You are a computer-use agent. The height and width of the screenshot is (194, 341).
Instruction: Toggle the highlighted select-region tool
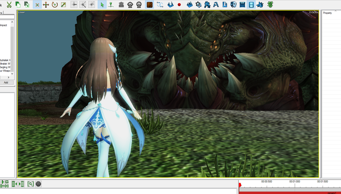pyautogui.click(x=37, y=5)
